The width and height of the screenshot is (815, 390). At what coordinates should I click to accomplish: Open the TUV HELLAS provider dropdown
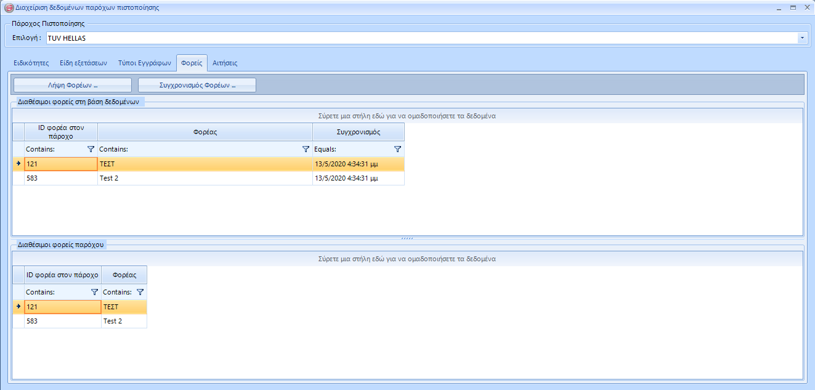pos(802,38)
